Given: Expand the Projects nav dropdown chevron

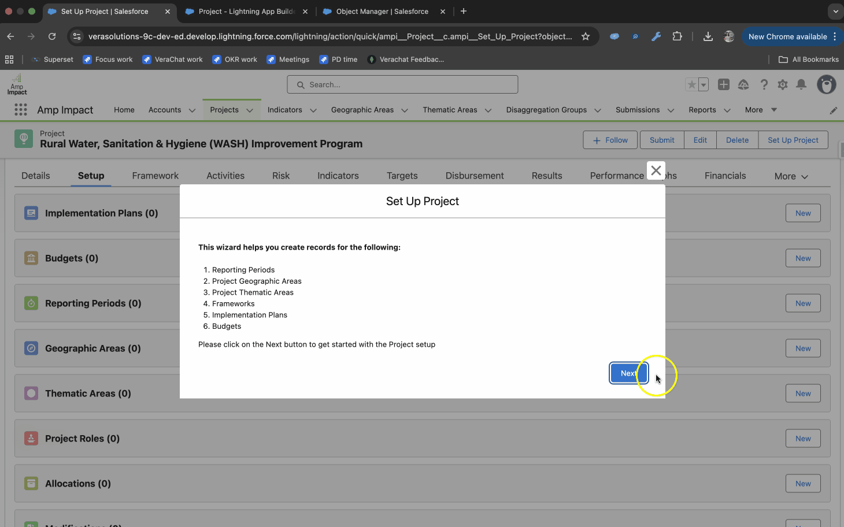Looking at the screenshot, I should click(x=250, y=110).
